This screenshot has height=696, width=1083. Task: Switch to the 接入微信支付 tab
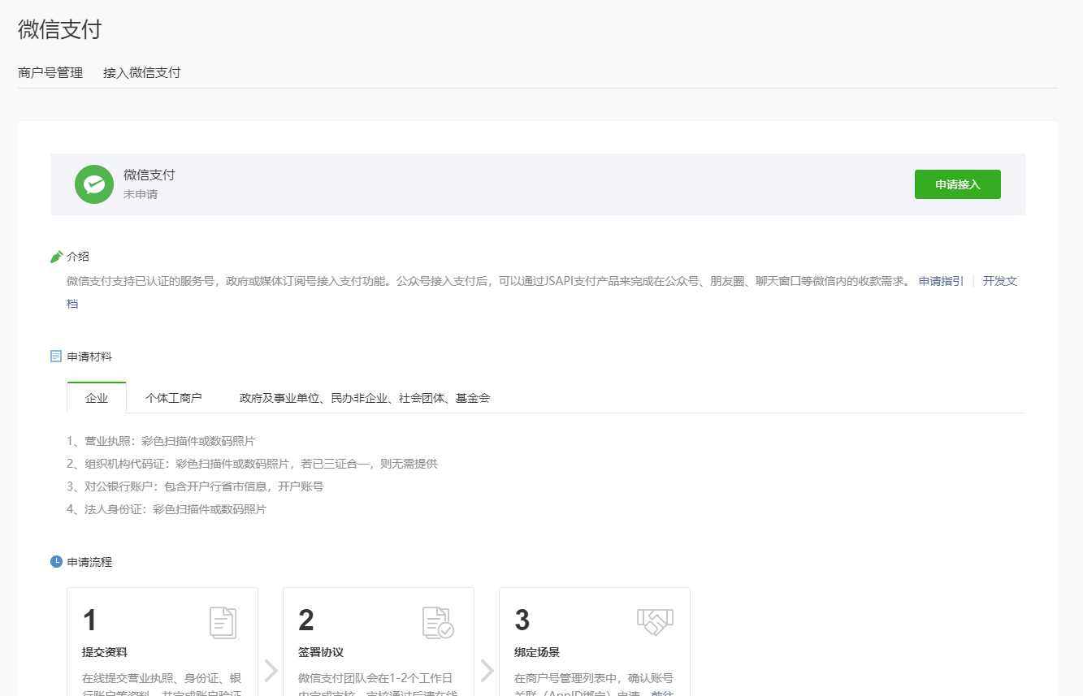point(142,72)
